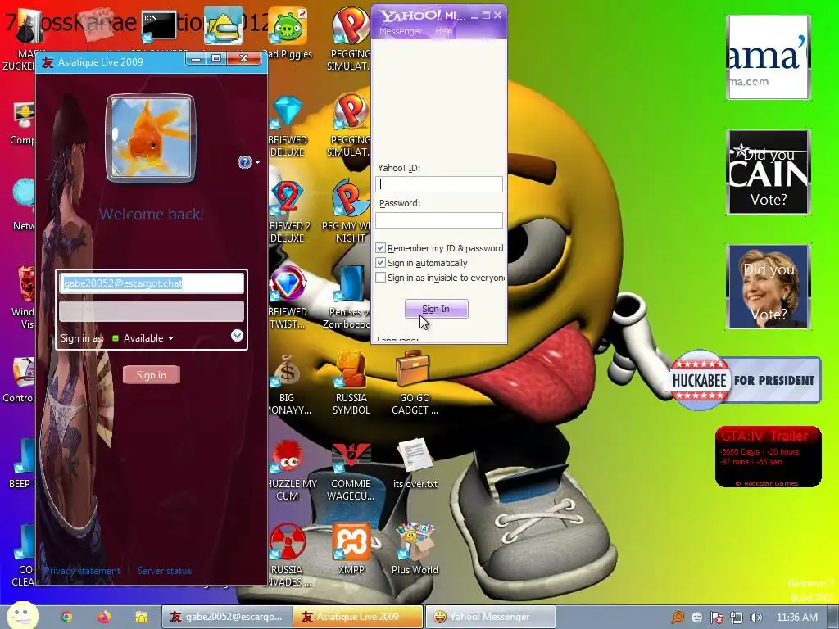This screenshot has height=629, width=839.
Task: Click the Asiatique Live password field
Action: (152, 310)
